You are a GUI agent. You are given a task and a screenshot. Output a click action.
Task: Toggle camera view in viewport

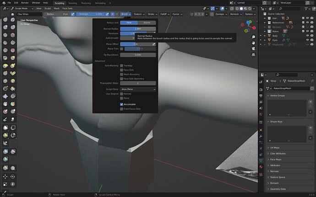pyautogui.click(x=253, y=49)
